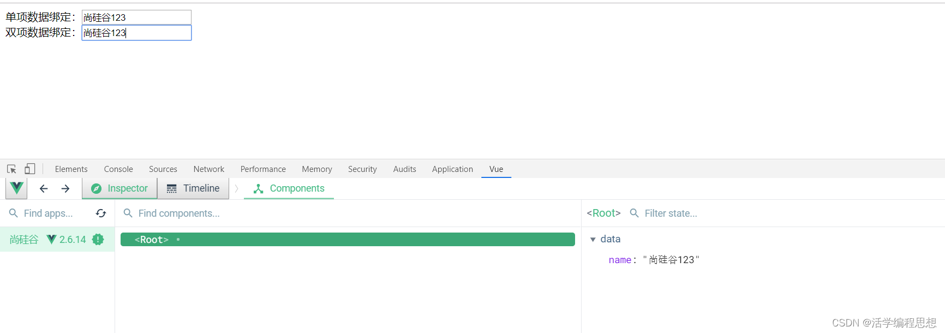Select the inspect element cursor icon
Viewport: 945px width, 333px height.
pos(11,169)
